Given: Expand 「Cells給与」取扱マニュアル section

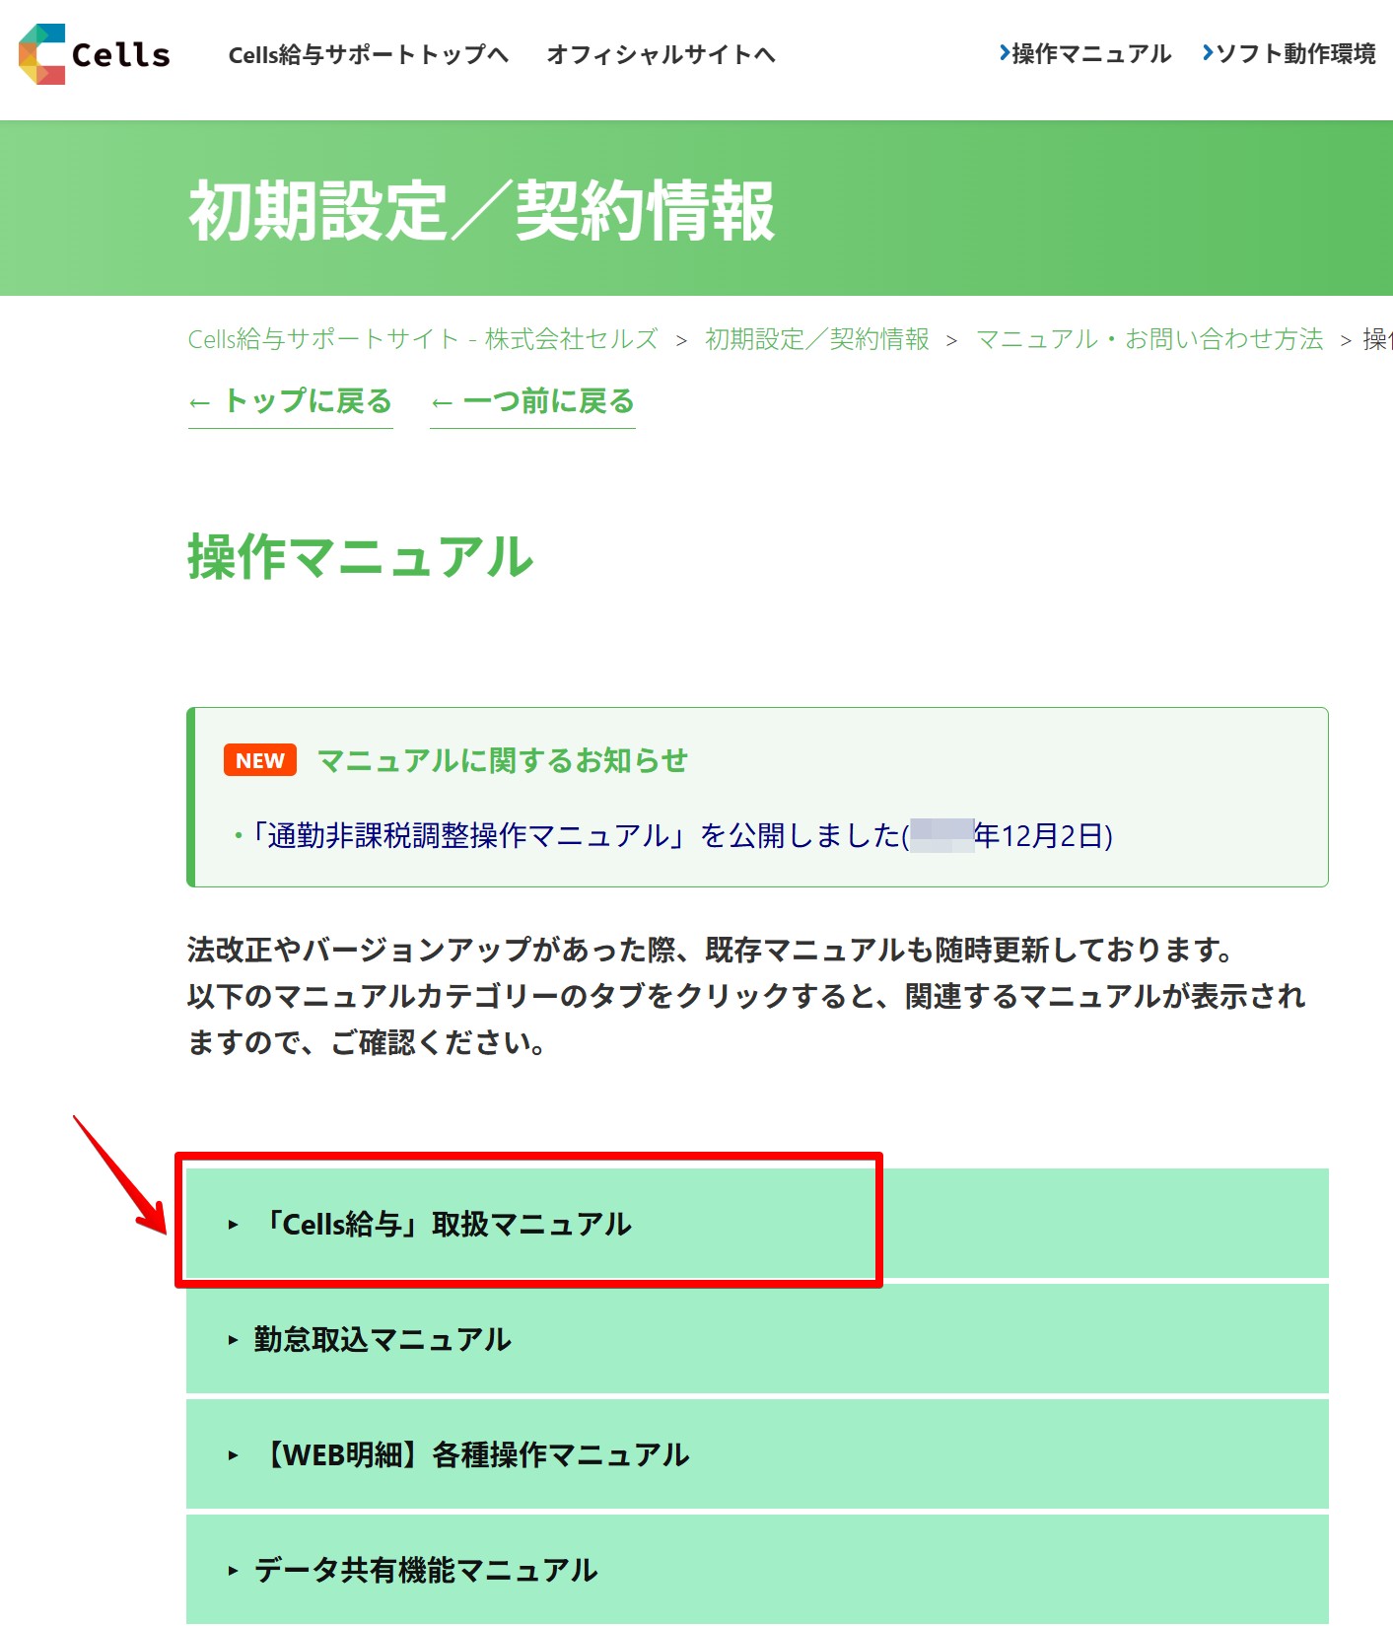Looking at the screenshot, I should [x=757, y=1224].
